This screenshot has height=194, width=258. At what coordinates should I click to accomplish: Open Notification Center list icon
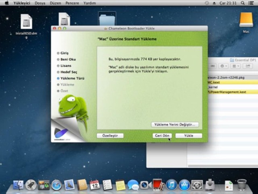[251, 3]
